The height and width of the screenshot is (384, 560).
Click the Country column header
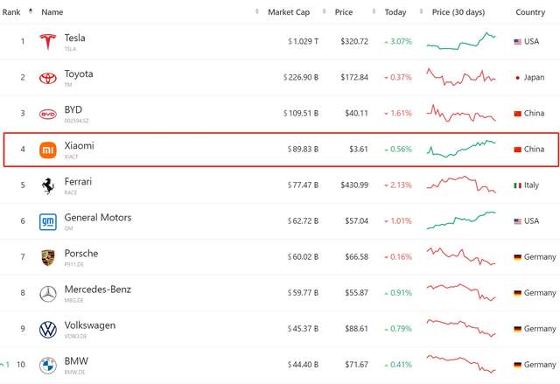tap(530, 12)
